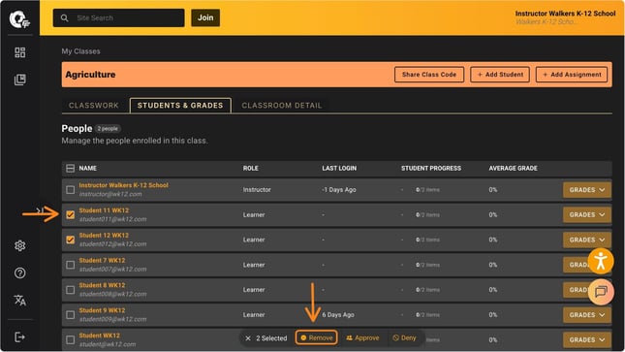Open the chat bubble widget

(x=601, y=292)
